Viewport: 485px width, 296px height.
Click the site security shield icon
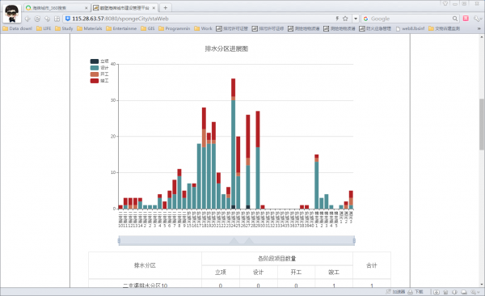coord(67,19)
